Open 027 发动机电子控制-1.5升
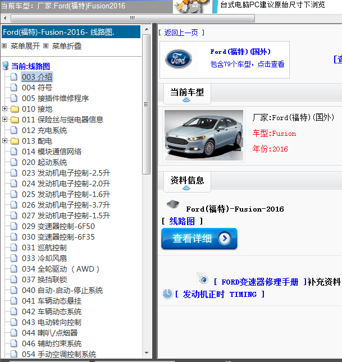The height and width of the screenshot is (362, 342). [x=66, y=216]
